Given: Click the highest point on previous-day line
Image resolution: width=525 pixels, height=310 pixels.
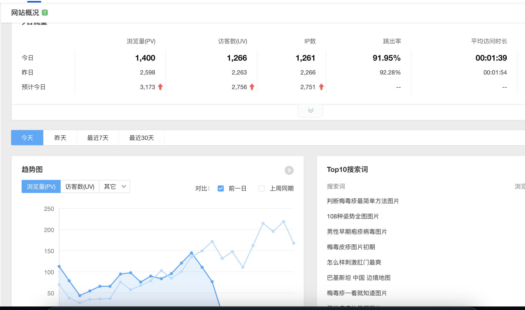Looking at the screenshot, I should [284, 222].
